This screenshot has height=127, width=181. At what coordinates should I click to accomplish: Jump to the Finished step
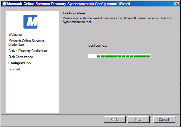[x=14, y=69]
